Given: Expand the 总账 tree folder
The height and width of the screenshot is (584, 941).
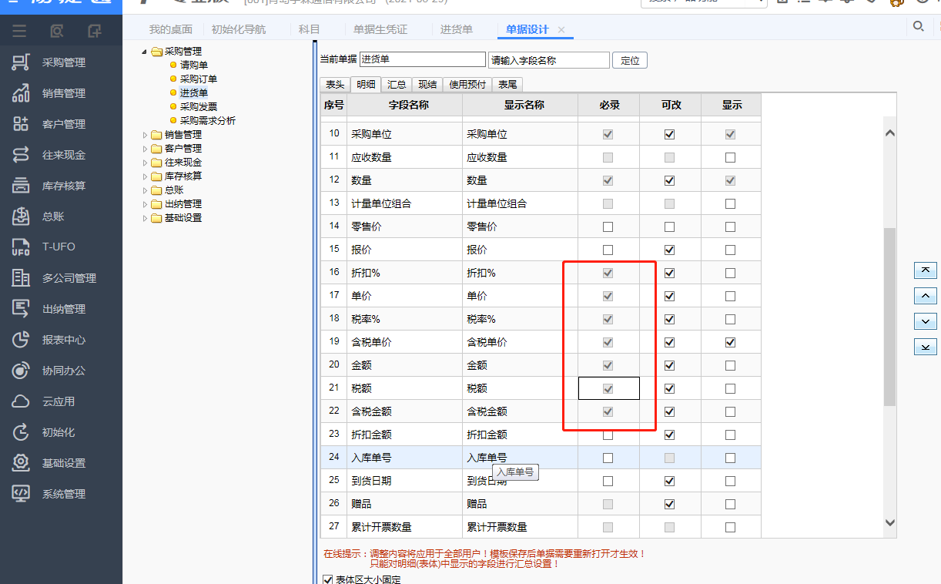Looking at the screenshot, I should (144, 190).
